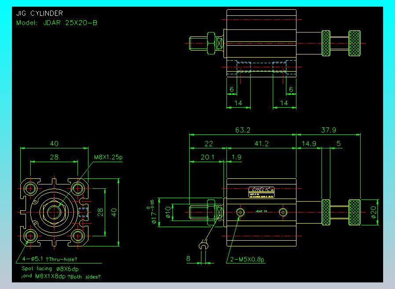This screenshot has height=289, width=395.
Task: Select the 22 dimension value
Action: click(x=208, y=144)
